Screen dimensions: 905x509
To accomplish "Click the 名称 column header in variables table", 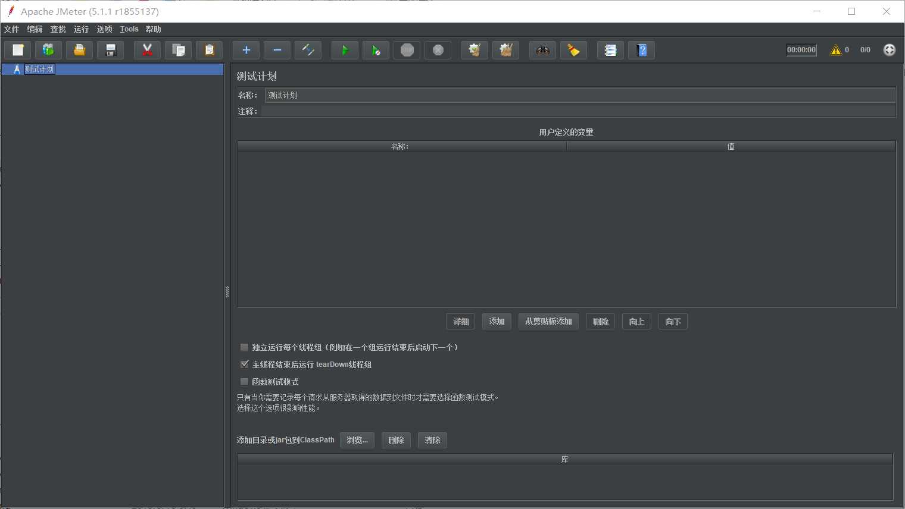I will coord(401,146).
